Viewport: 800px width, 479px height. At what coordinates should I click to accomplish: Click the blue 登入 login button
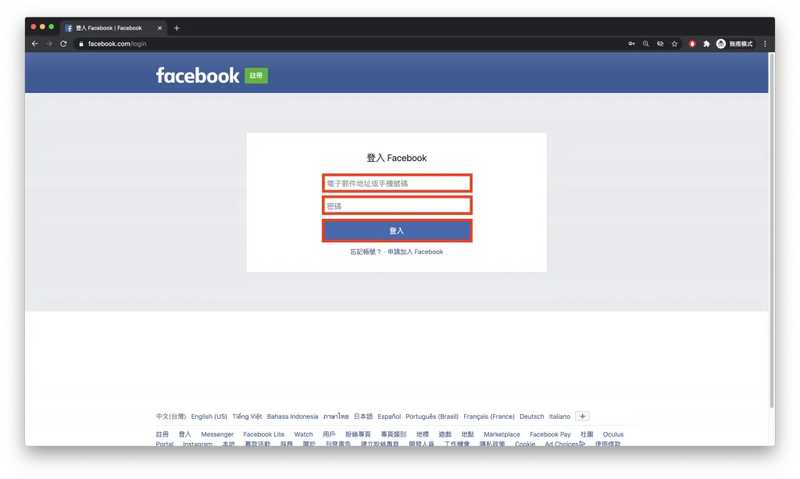point(397,231)
